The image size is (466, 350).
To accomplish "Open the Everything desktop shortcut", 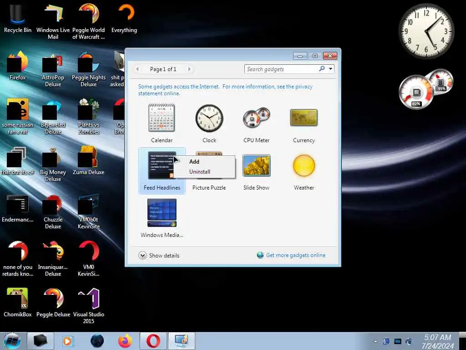I will tap(124, 18).
